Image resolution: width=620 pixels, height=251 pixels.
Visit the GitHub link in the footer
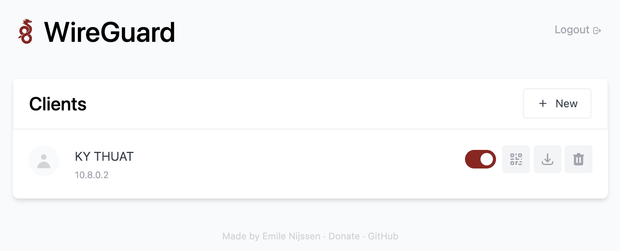click(383, 236)
